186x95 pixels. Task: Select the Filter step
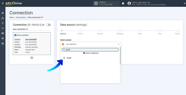[140, 31]
